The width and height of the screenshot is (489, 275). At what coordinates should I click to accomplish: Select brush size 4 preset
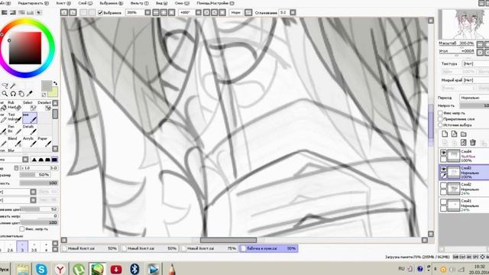[x=46, y=247]
